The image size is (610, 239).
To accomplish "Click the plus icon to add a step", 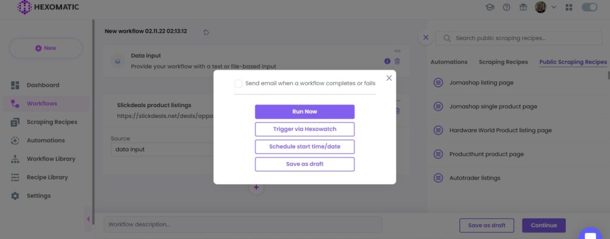I will (256, 187).
